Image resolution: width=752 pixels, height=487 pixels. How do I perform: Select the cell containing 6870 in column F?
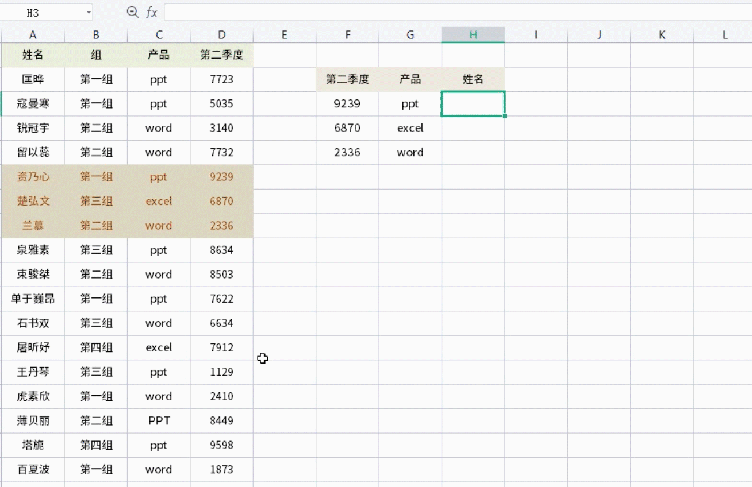[x=347, y=128]
